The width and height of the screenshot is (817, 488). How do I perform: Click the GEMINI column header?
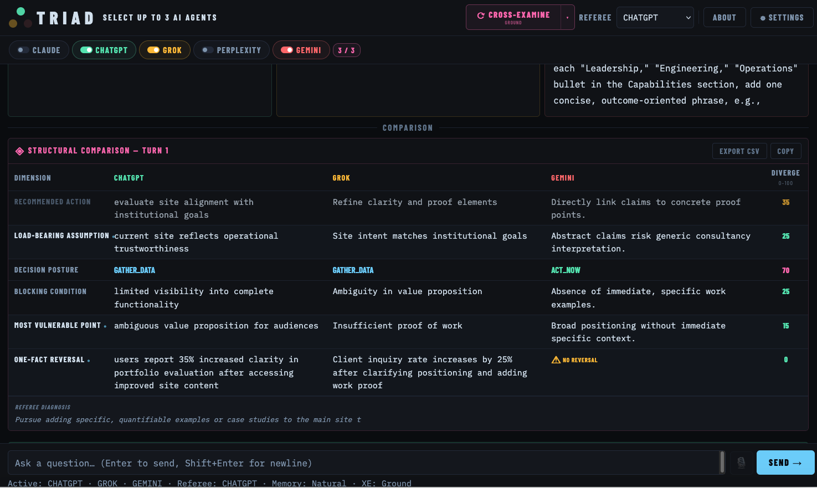[563, 178]
